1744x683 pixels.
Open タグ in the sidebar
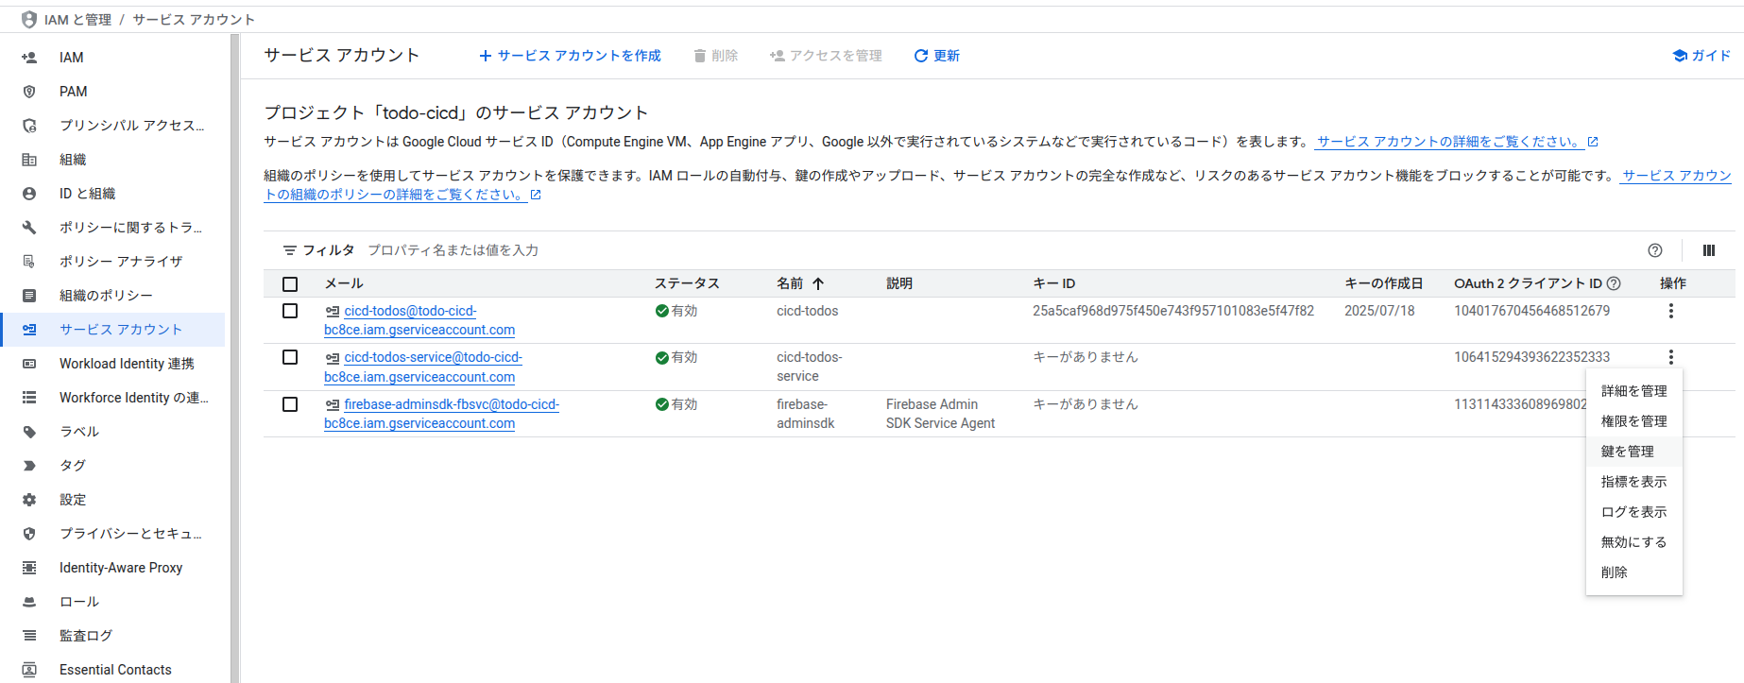click(113, 466)
